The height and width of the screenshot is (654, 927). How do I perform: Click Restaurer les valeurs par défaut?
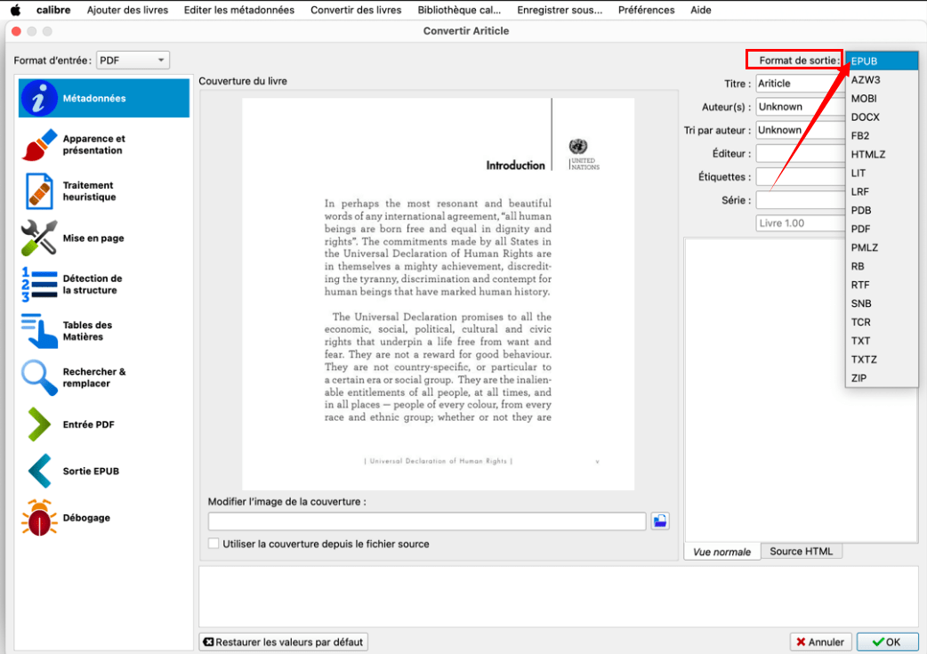click(x=284, y=642)
